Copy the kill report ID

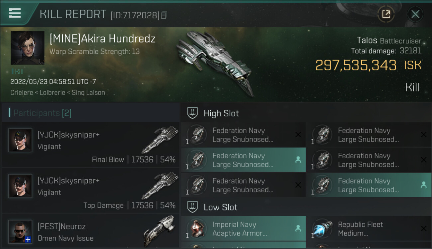(164, 15)
